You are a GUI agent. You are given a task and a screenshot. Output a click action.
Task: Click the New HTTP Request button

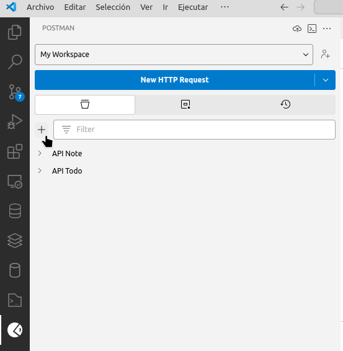[x=175, y=80]
